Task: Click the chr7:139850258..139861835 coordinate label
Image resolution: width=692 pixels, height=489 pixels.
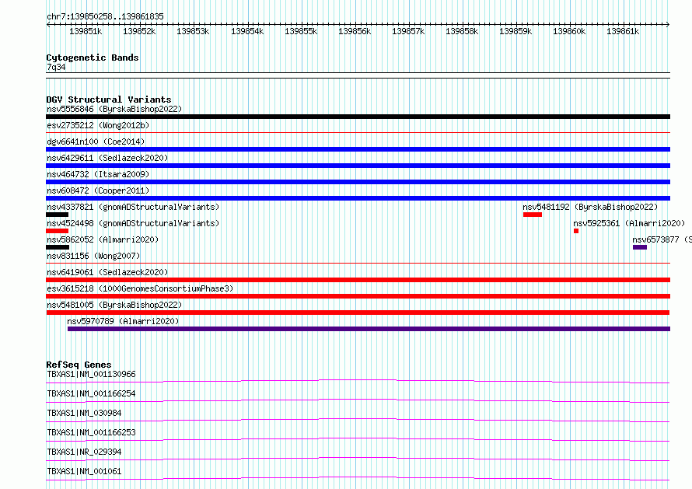Action: pos(105,16)
